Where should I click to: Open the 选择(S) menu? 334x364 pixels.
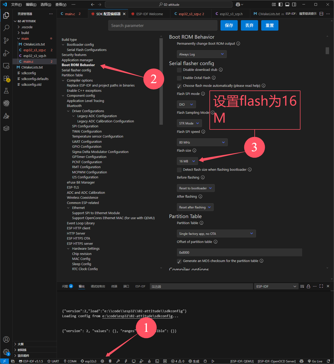point(46,4)
